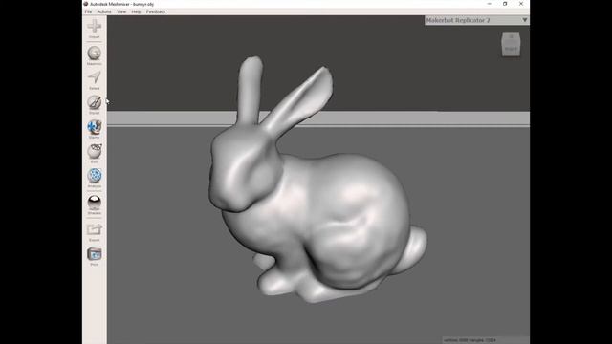Expand the Makerbot Replicator 2 printer dropdown
Image resolution: width=612 pixels, height=344 pixels.
[477, 20]
